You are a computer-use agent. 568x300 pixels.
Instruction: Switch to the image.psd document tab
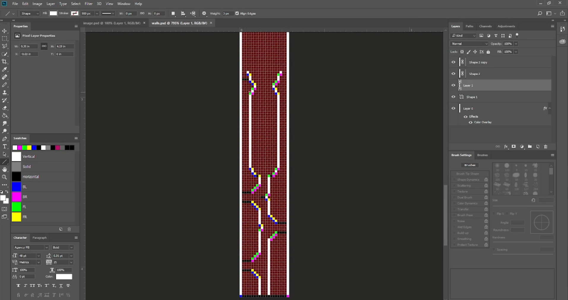(112, 23)
